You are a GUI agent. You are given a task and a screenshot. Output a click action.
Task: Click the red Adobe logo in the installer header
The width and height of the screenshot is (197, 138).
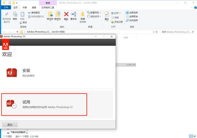pyautogui.click(x=6, y=45)
